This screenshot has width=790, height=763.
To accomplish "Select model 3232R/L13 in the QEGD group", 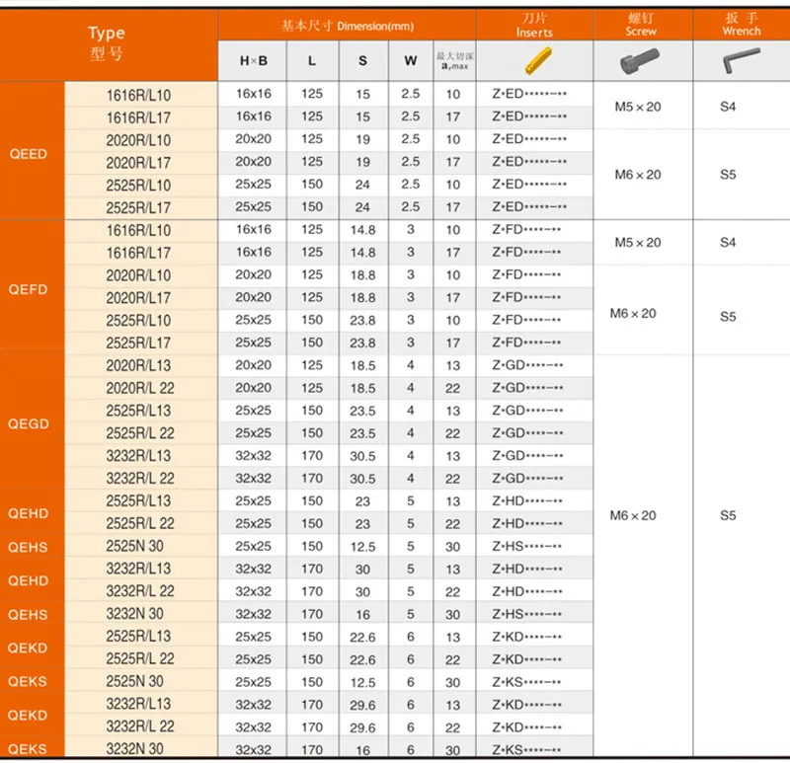I will click(138, 456).
